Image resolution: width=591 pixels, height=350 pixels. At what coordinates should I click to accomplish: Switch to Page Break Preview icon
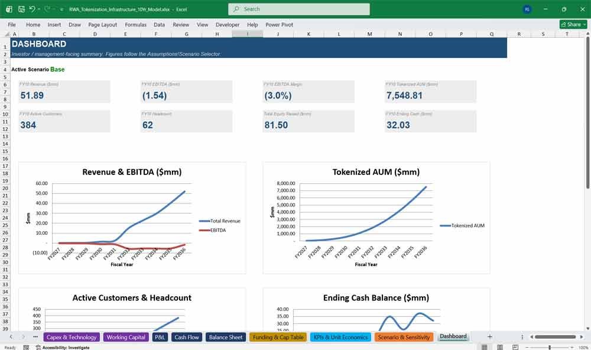[x=515, y=347]
